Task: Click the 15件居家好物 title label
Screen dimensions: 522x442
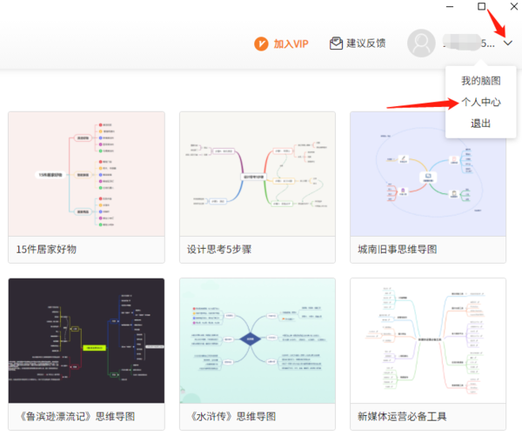Action: 46,250
